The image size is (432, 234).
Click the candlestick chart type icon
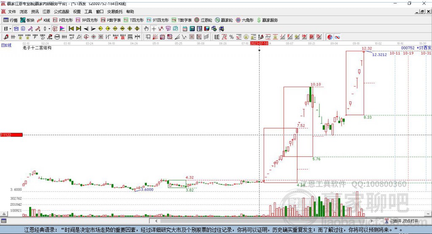(x=45, y=29)
